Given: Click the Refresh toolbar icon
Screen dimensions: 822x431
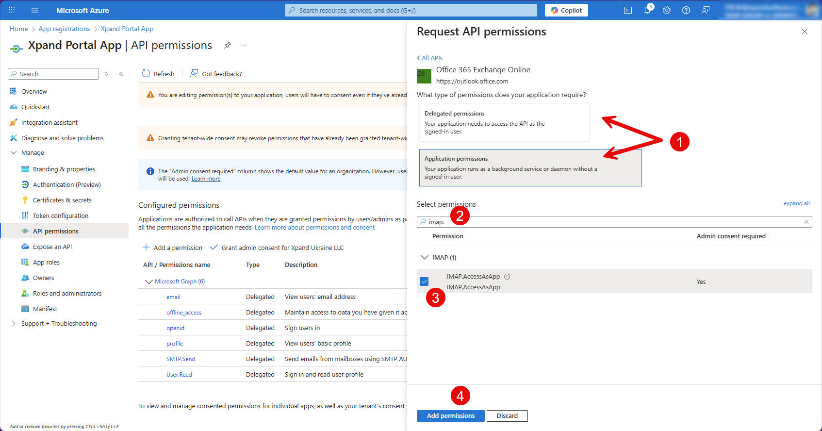Looking at the screenshot, I should coord(146,74).
